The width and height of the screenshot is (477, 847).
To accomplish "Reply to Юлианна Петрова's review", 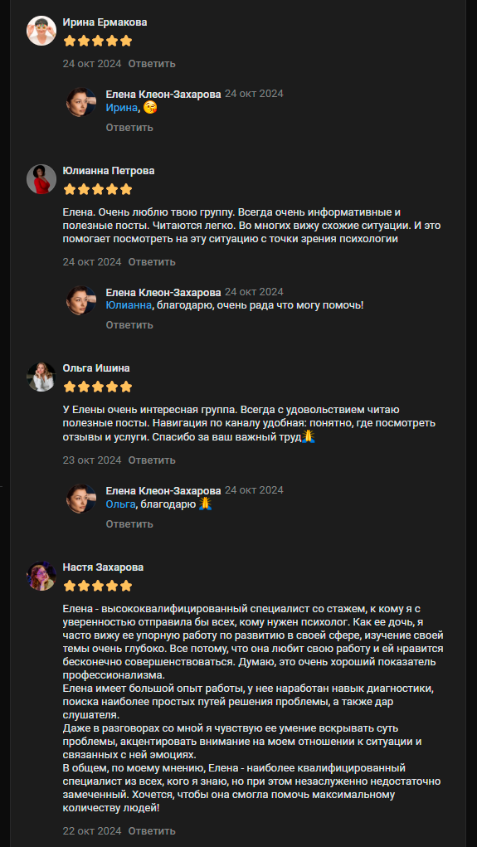I will pos(152,262).
